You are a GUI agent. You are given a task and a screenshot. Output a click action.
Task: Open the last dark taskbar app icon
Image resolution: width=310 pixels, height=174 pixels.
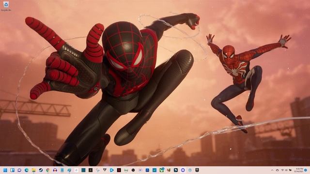coord(197,170)
